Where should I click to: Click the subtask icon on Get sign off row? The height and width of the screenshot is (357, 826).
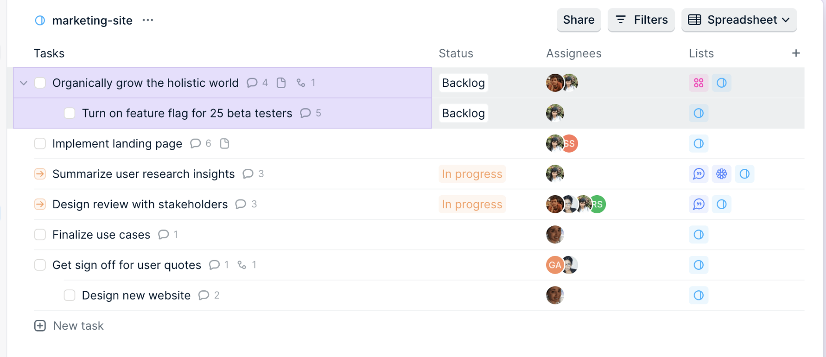pyautogui.click(x=242, y=265)
